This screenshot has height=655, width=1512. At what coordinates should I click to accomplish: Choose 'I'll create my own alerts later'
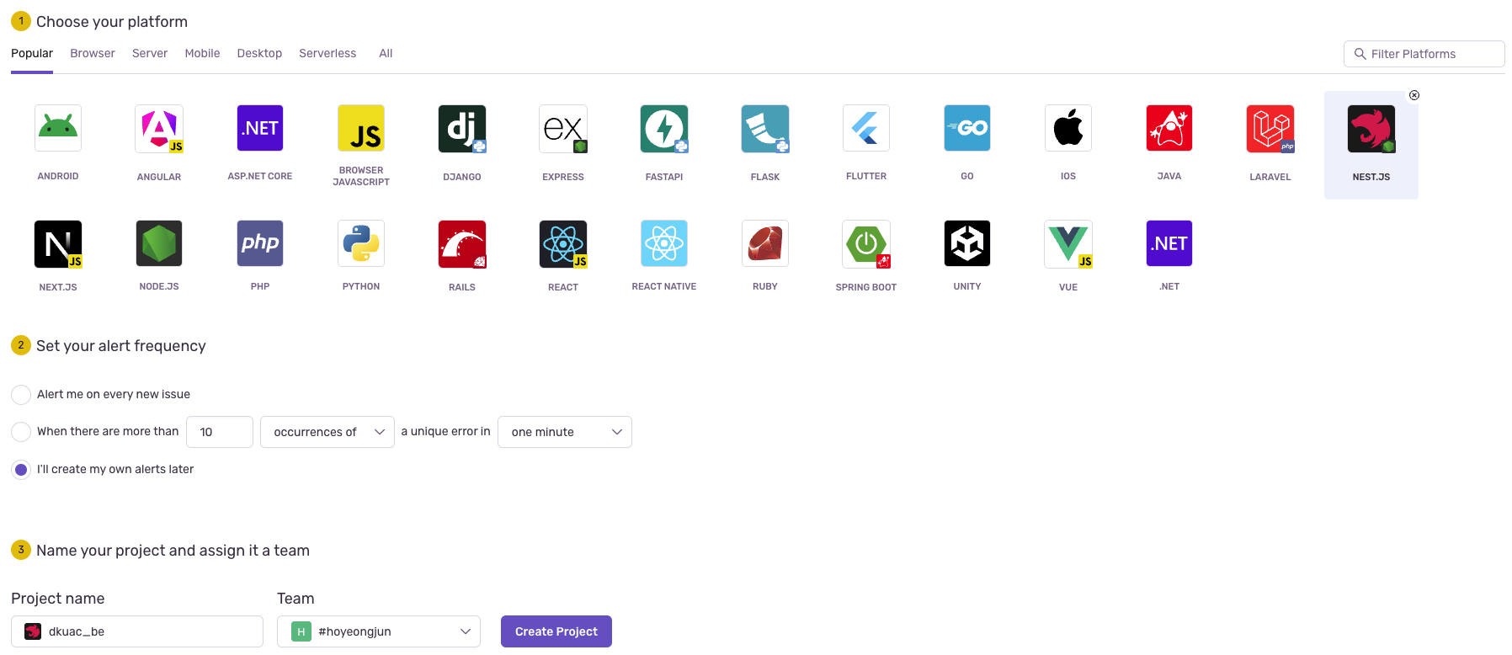click(x=21, y=470)
